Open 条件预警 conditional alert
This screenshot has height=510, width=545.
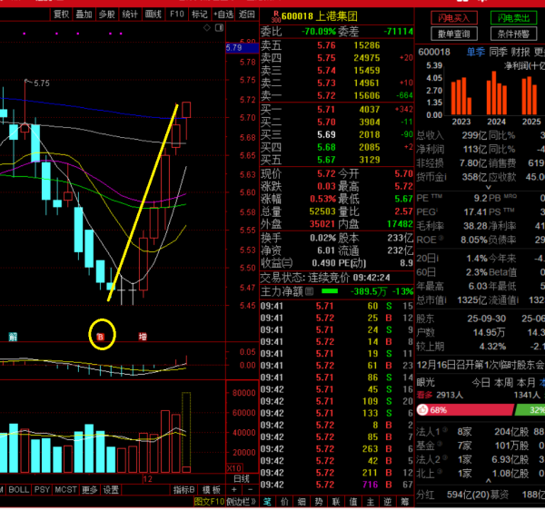(x=513, y=34)
